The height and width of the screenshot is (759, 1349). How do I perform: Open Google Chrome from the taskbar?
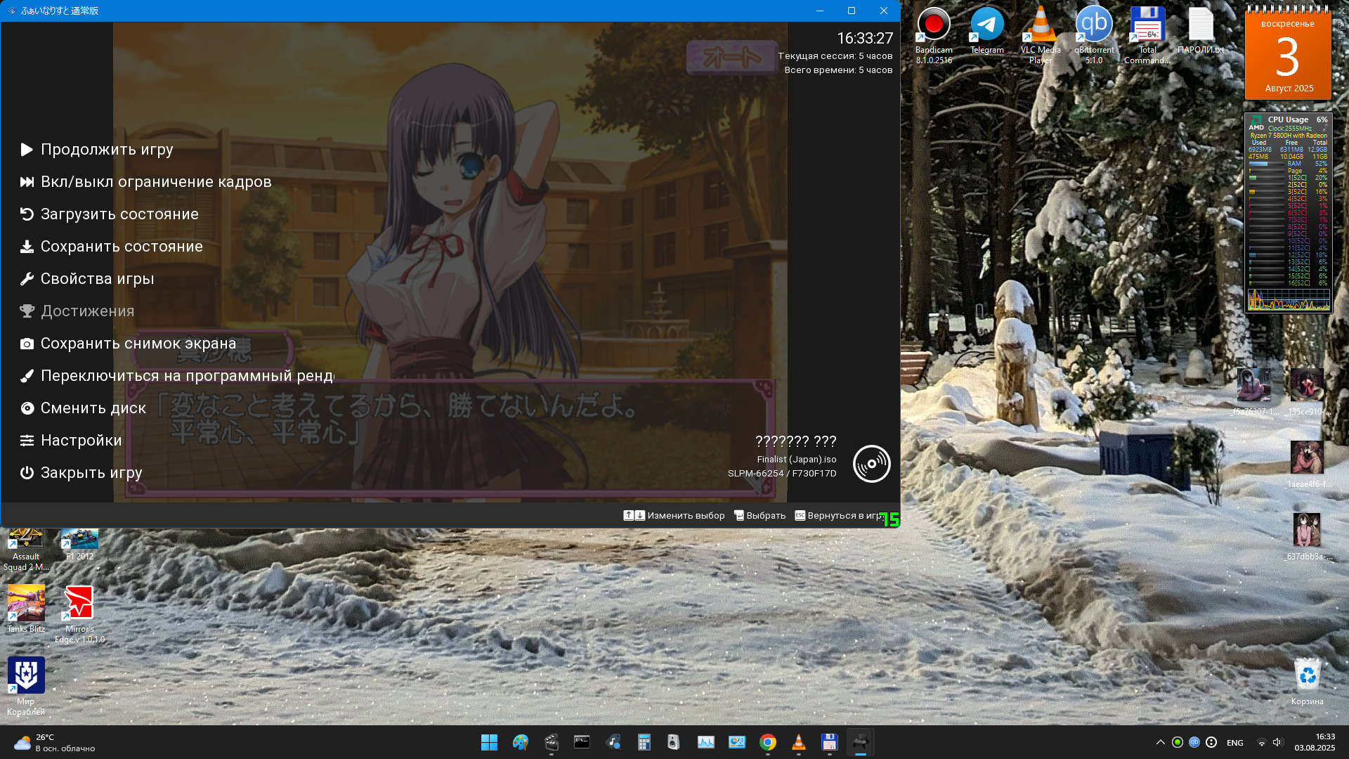tap(767, 742)
